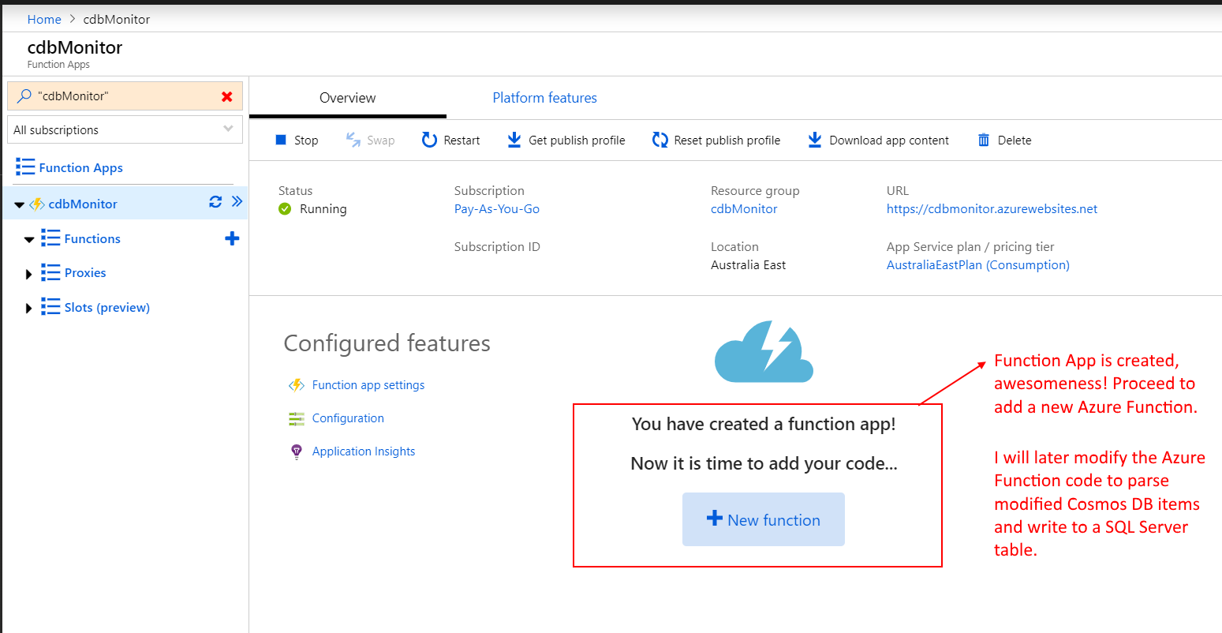Refresh the cdbMonitor tree node

(215, 202)
